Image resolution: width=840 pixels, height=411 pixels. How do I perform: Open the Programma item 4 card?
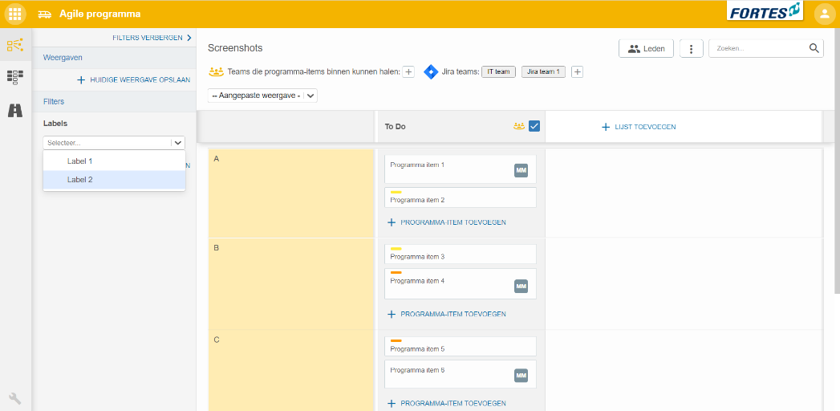[x=461, y=284]
